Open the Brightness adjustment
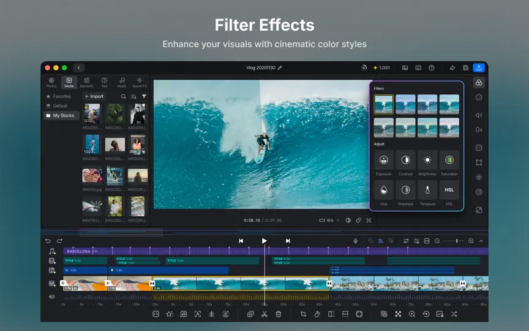The height and width of the screenshot is (331, 529). (427, 160)
